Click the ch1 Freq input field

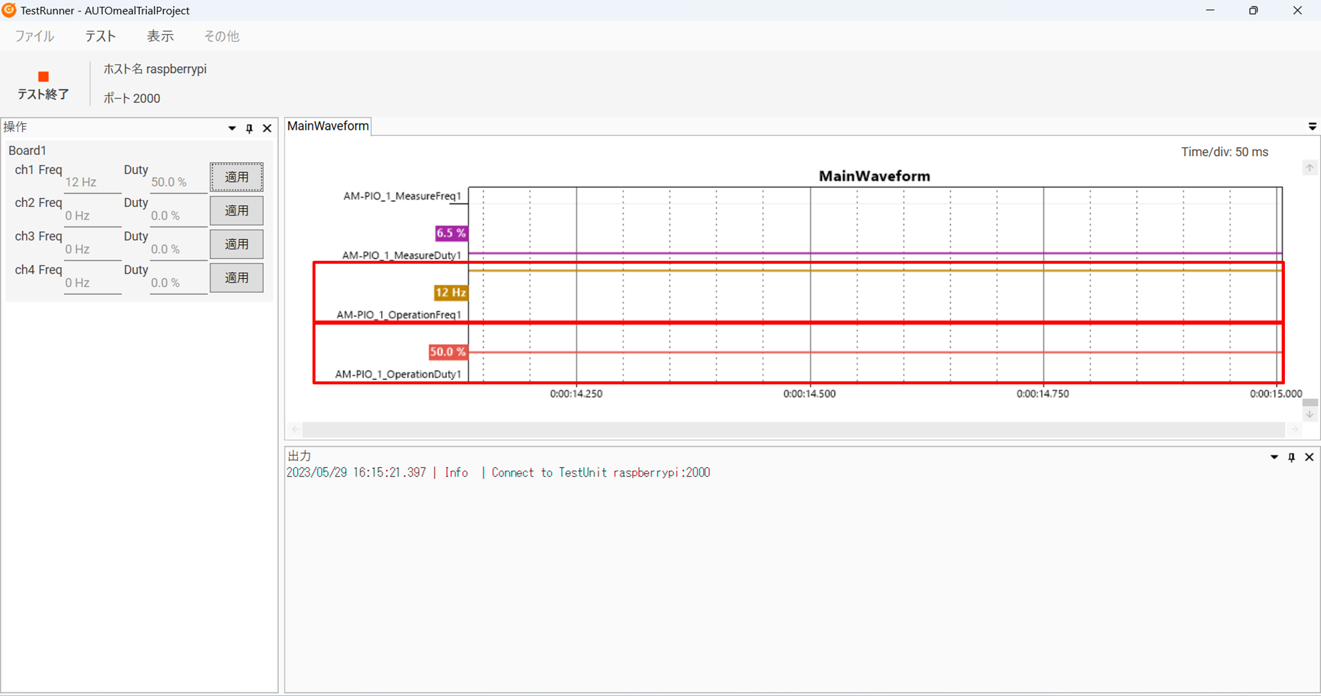point(92,182)
